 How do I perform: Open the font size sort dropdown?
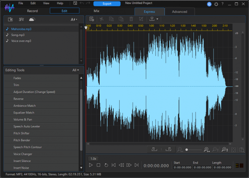[x=74, y=19]
